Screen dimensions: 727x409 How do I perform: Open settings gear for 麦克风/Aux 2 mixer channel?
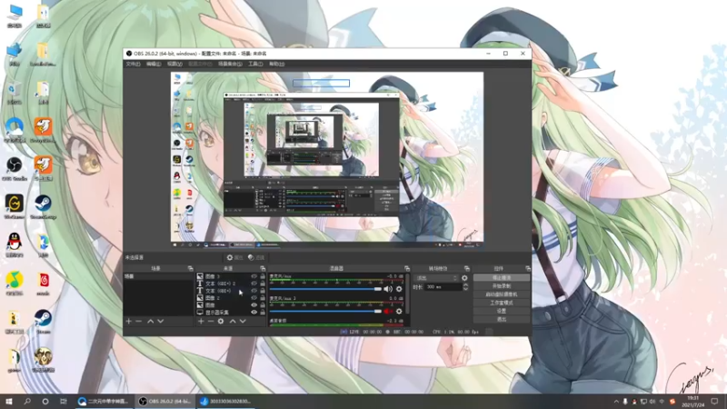coord(399,311)
